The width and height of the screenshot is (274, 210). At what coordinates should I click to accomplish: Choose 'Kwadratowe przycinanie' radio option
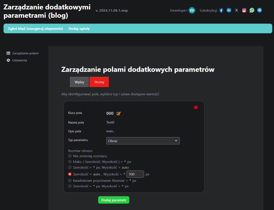click(x=70, y=180)
